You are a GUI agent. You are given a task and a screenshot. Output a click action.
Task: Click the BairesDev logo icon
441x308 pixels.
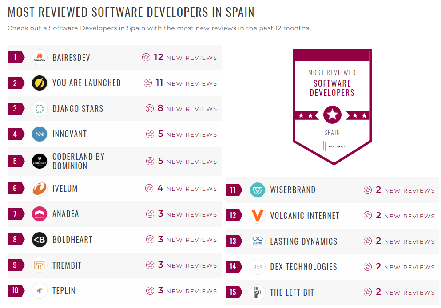coord(40,57)
